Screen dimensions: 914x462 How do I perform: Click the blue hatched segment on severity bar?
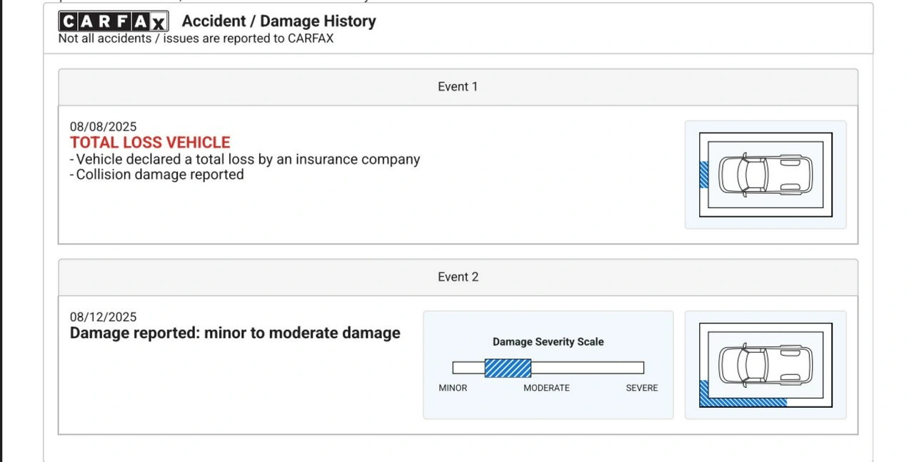point(508,368)
